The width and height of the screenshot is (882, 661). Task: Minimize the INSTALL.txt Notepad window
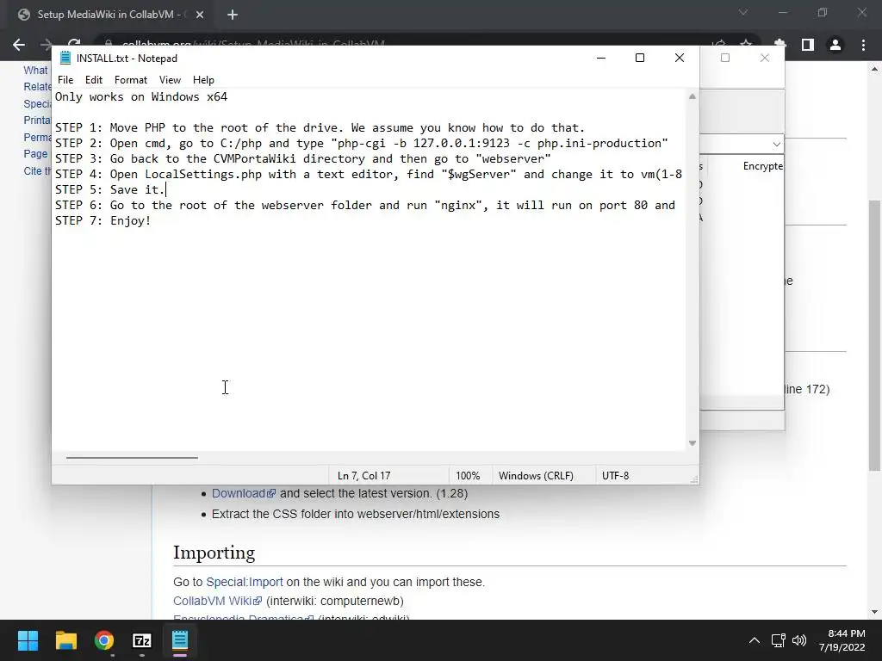coord(600,58)
